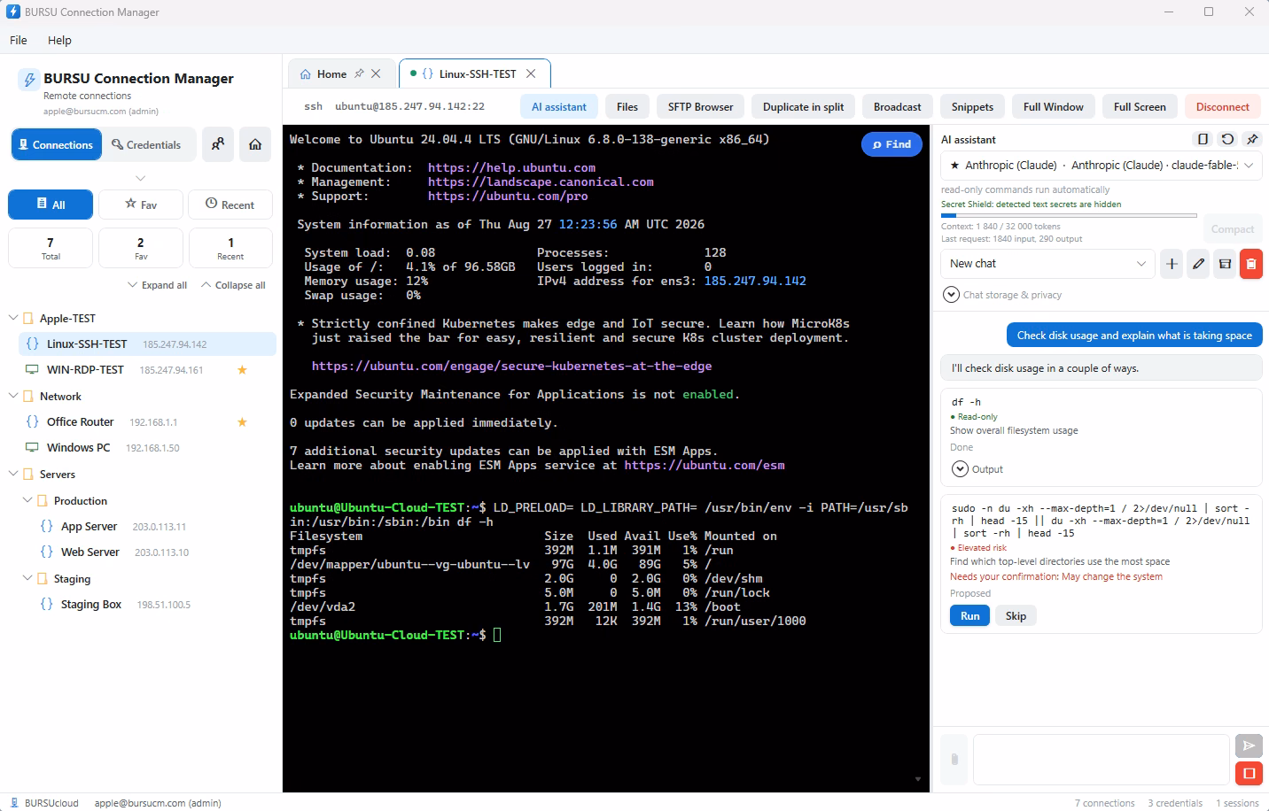Rename chat with the pencil icon

tap(1198, 264)
